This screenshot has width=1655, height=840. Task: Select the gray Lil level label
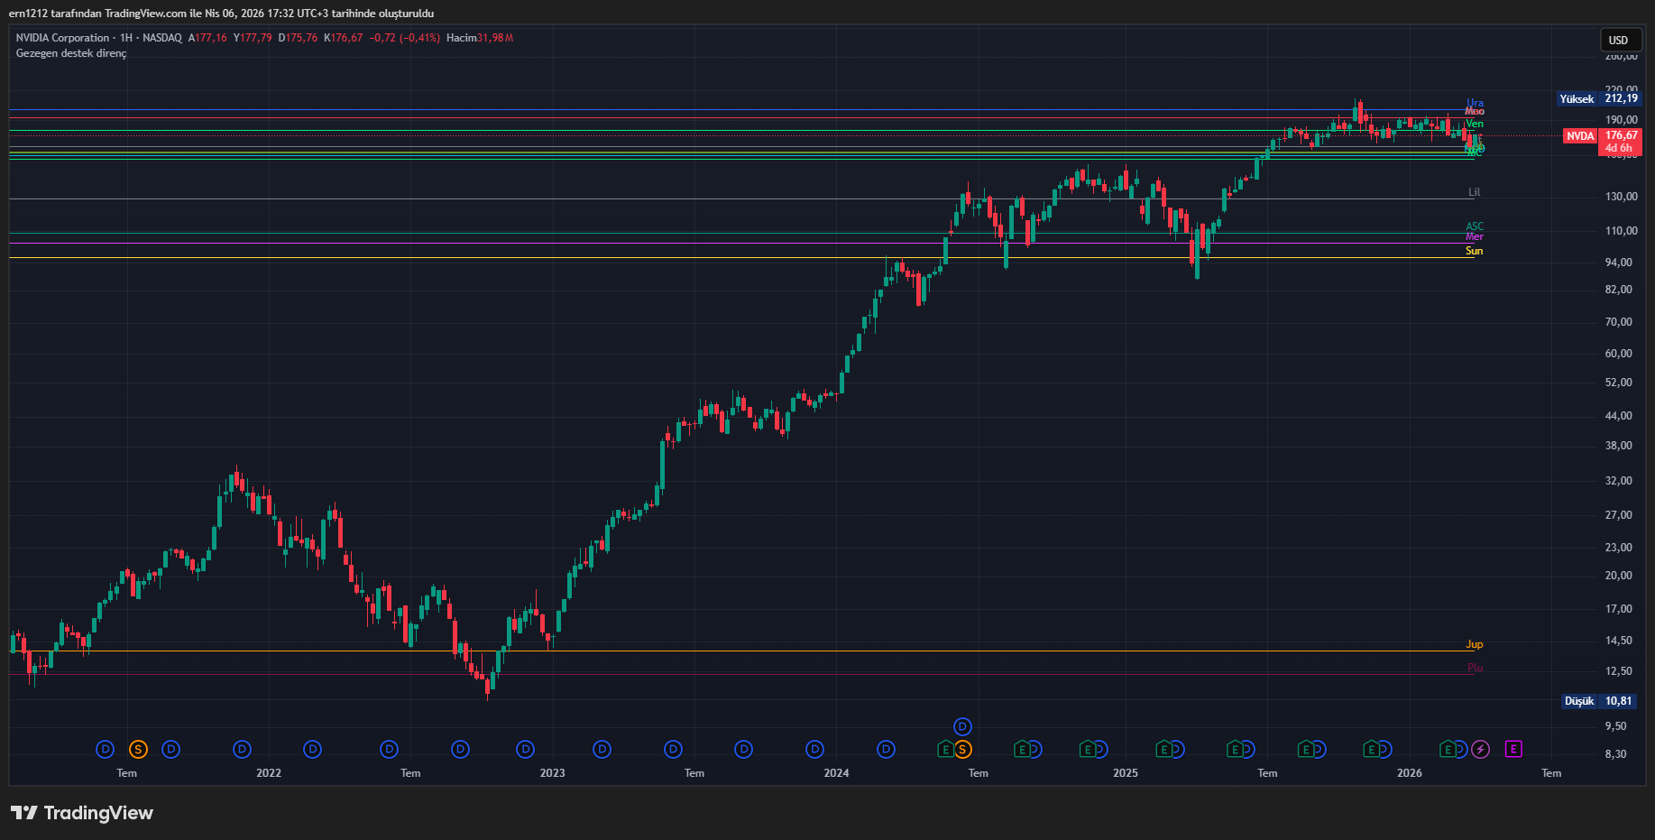[1474, 192]
